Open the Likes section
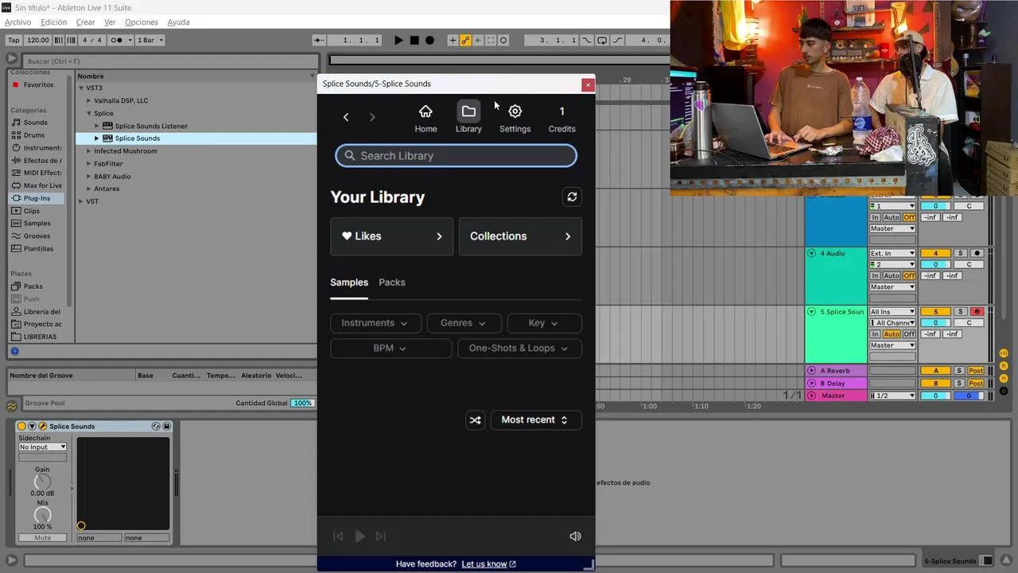The width and height of the screenshot is (1018, 573). tap(392, 236)
